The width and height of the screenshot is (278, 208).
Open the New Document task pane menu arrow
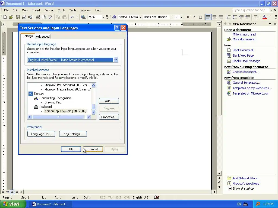(270, 24)
